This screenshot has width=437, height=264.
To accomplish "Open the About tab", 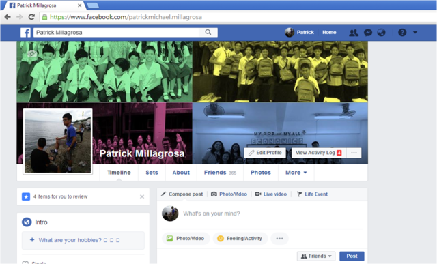I will pyautogui.click(x=181, y=173).
